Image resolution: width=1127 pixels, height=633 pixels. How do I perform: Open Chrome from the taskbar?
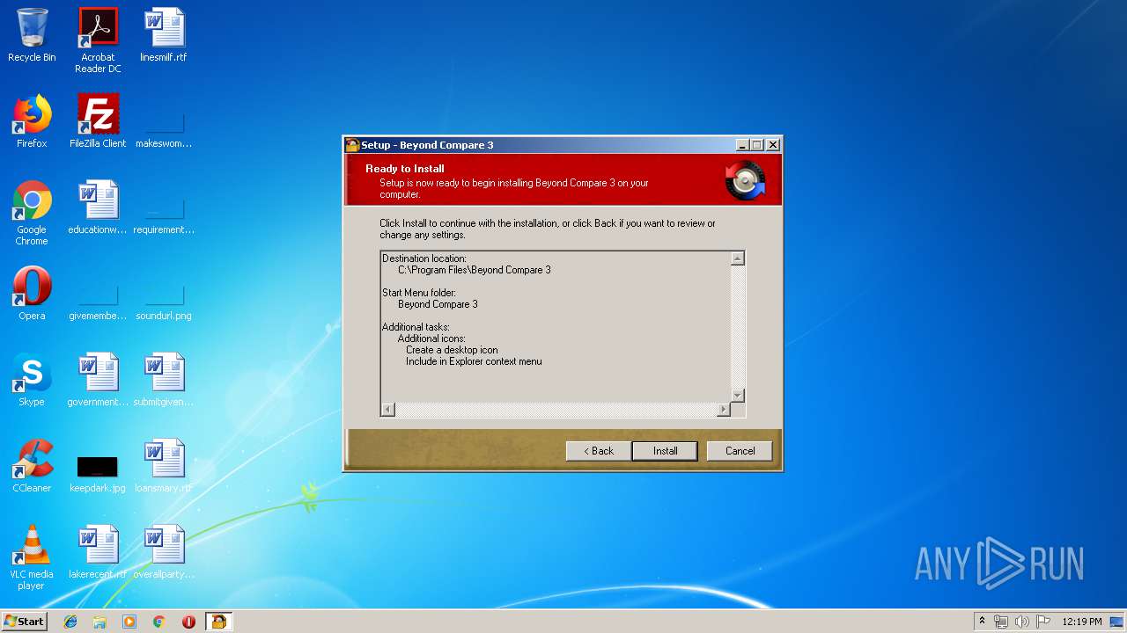(x=158, y=622)
